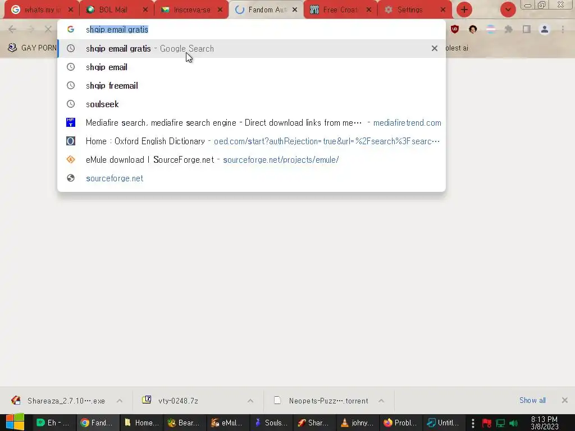Switch to the eMule taskbar button
The width and height of the screenshot is (575, 431).
(227, 423)
